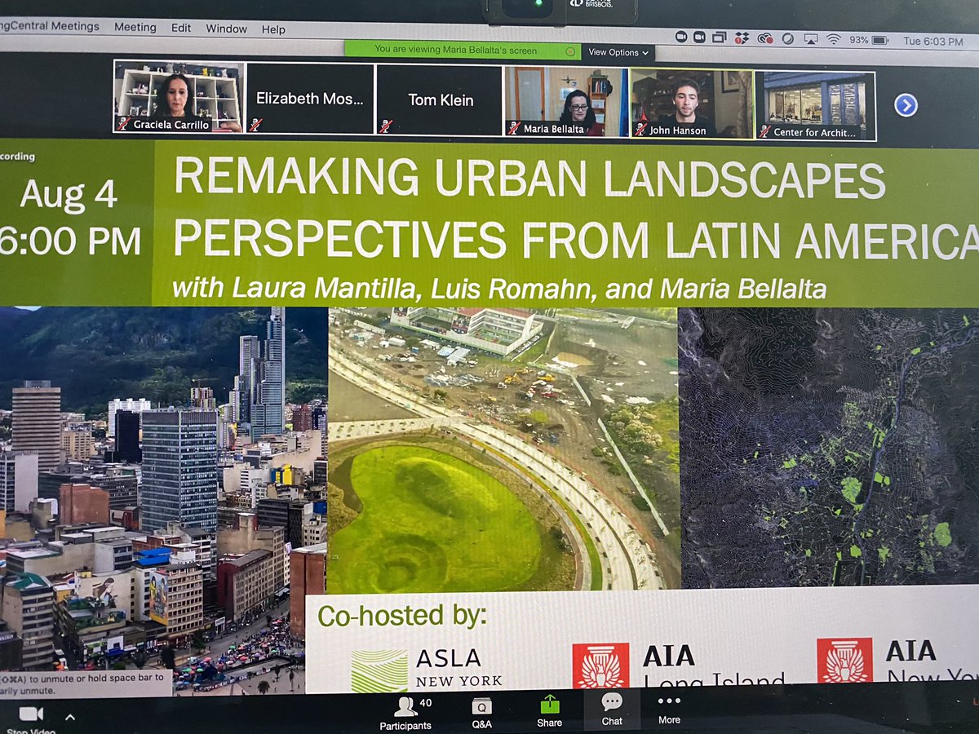Click the info icon beside screen-sharing notice

(x=570, y=51)
